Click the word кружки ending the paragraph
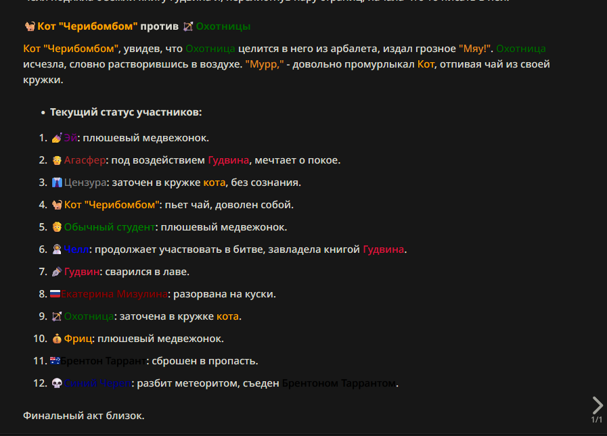This screenshot has height=436, width=607. coord(41,80)
